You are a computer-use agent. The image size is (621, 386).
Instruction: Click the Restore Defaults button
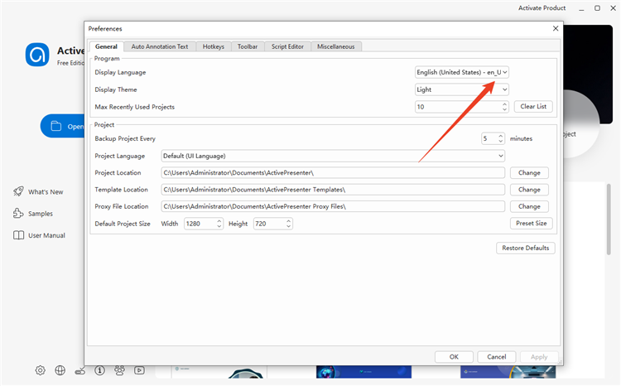[x=526, y=248]
